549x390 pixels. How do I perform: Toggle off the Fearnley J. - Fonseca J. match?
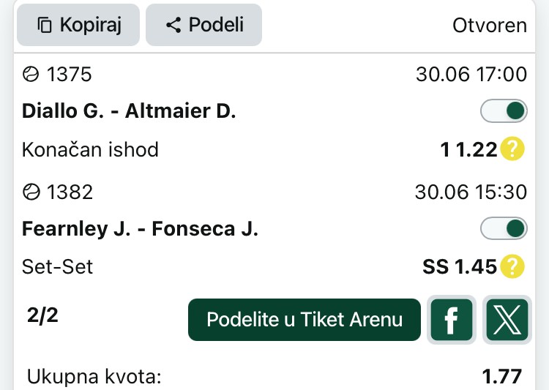click(x=504, y=228)
